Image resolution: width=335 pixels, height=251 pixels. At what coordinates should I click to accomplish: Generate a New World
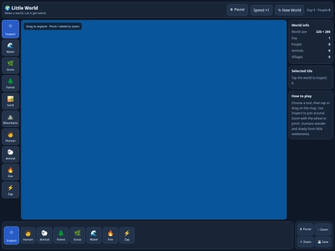(x=290, y=11)
